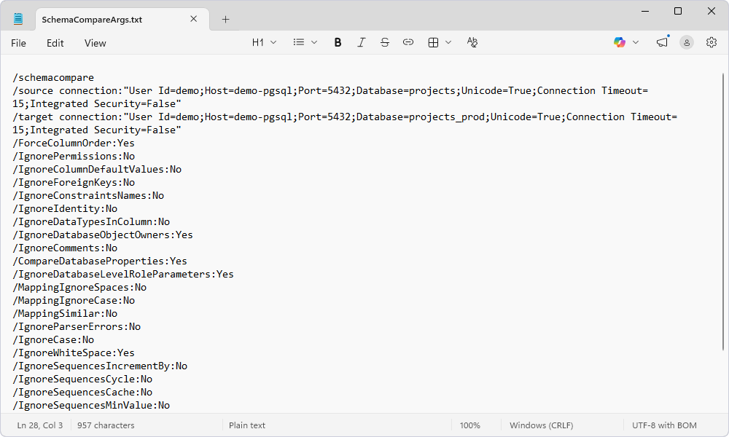
Task: Click the /IgnoreComments:No line
Action: pos(65,248)
